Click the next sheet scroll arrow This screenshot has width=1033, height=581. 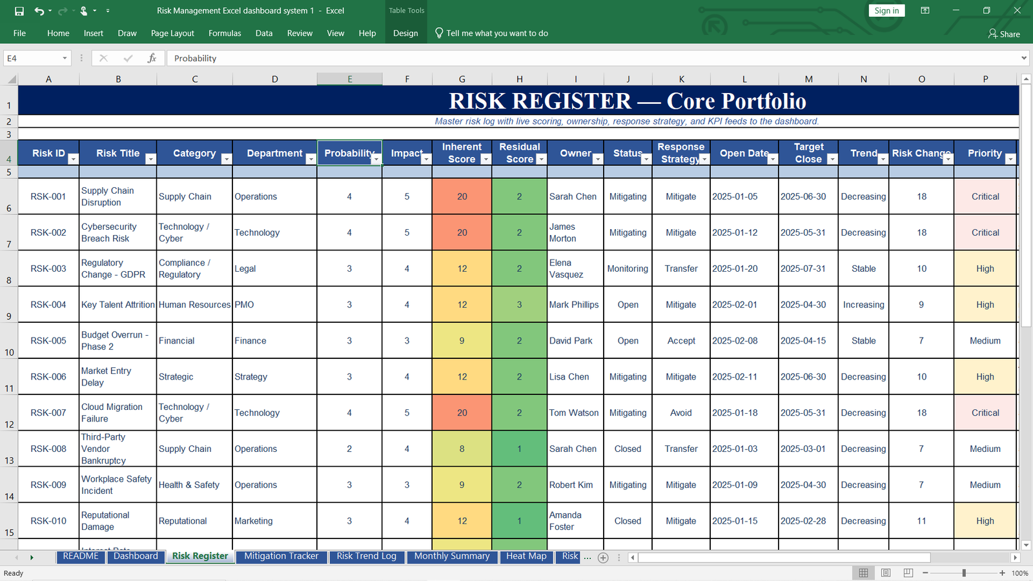tap(32, 558)
